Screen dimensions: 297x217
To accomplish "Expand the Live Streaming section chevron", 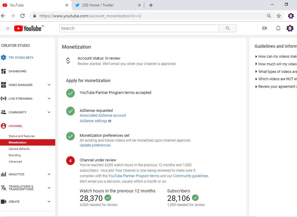I will coord(49,98).
